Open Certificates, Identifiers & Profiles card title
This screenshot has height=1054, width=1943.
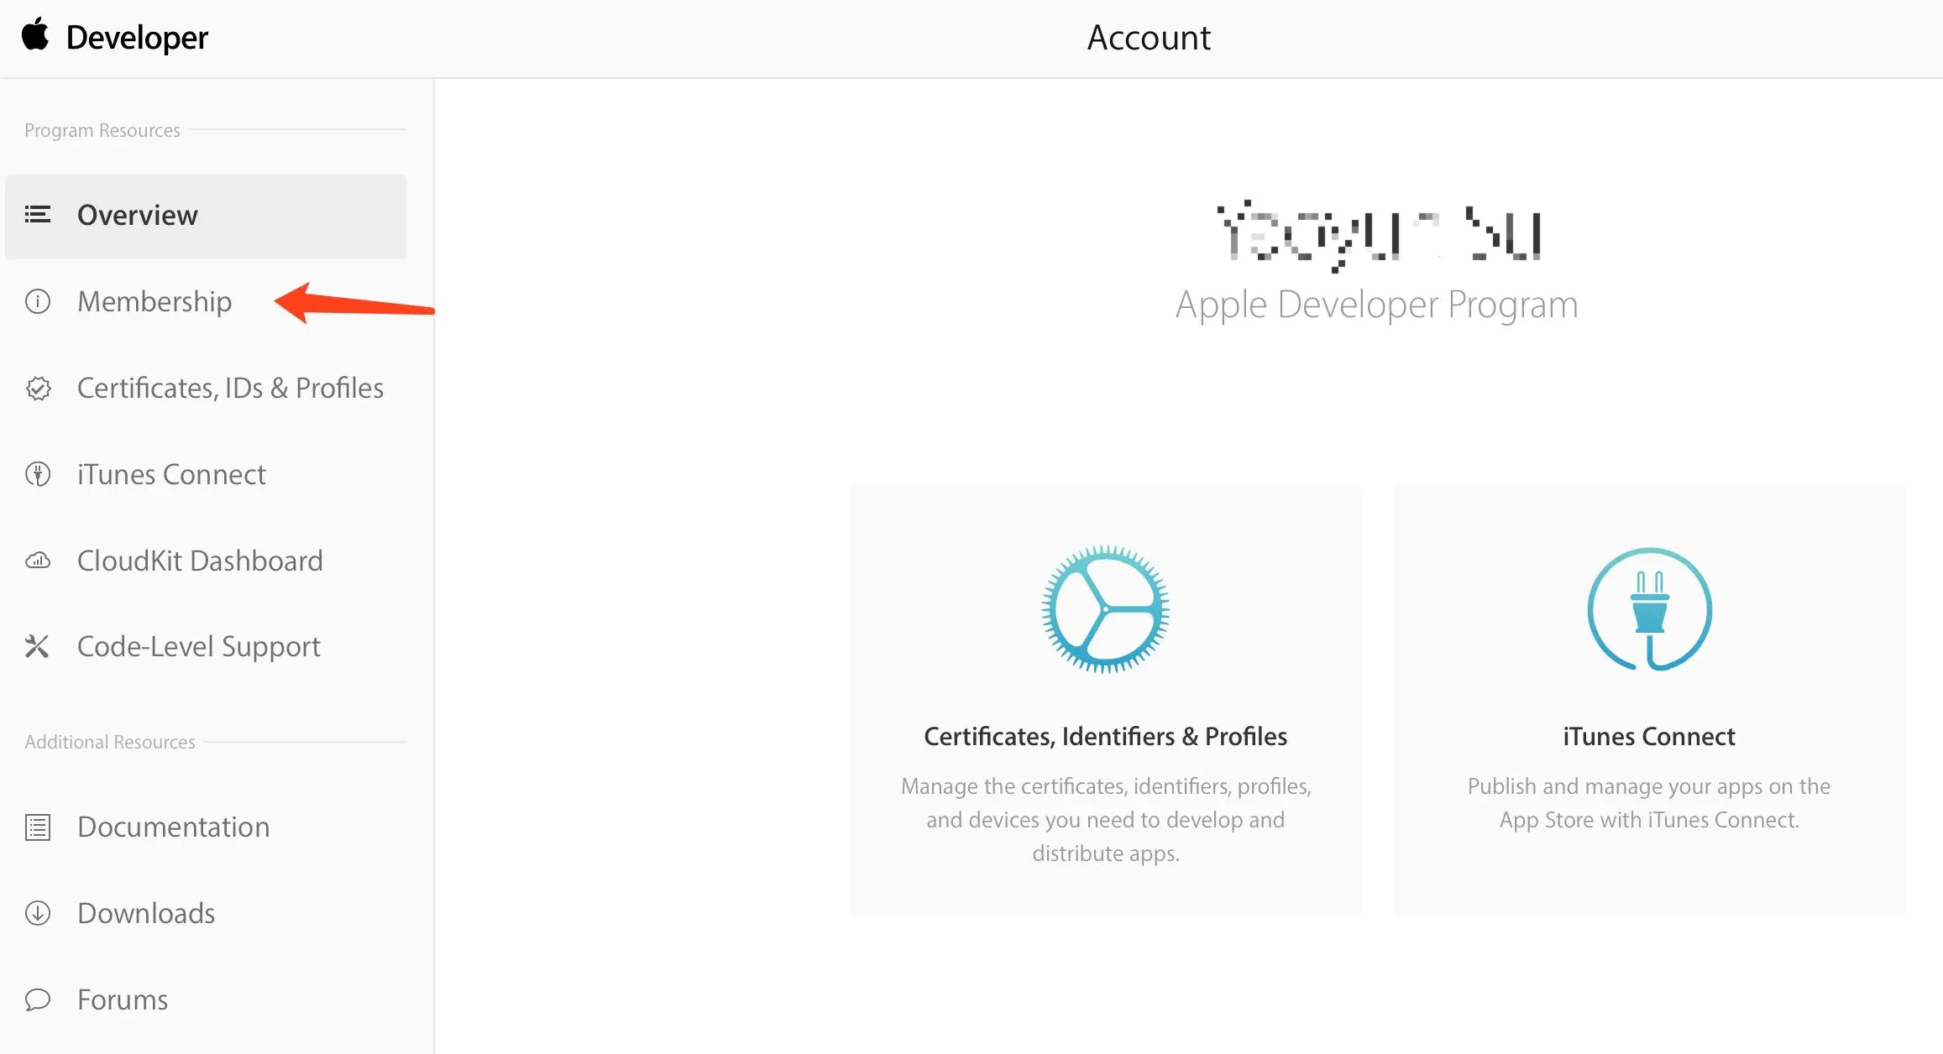1106,736
